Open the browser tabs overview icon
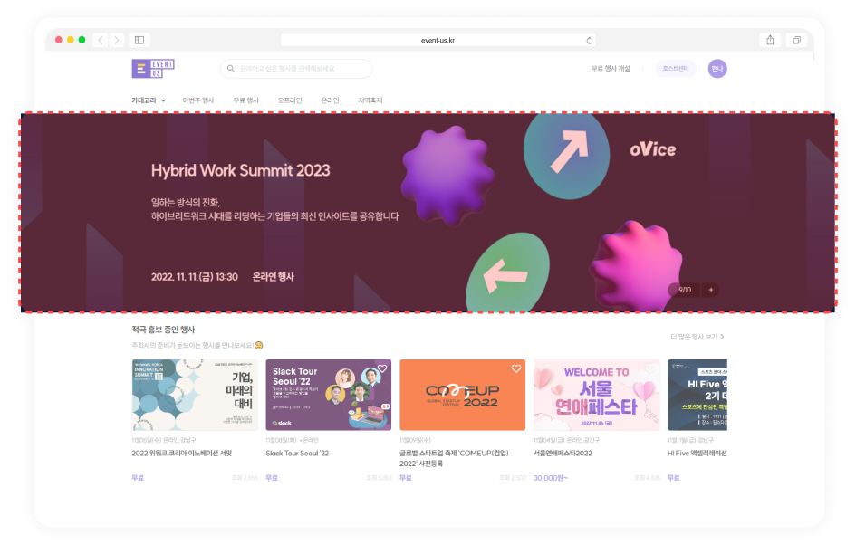Screen dimensions: 856x545 click(x=796, y=40)
